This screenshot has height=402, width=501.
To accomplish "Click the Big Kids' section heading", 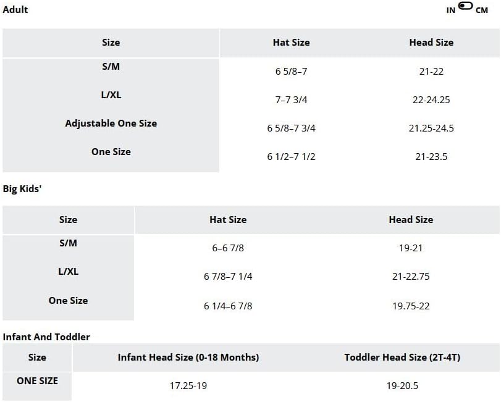I will click(21, 189).
